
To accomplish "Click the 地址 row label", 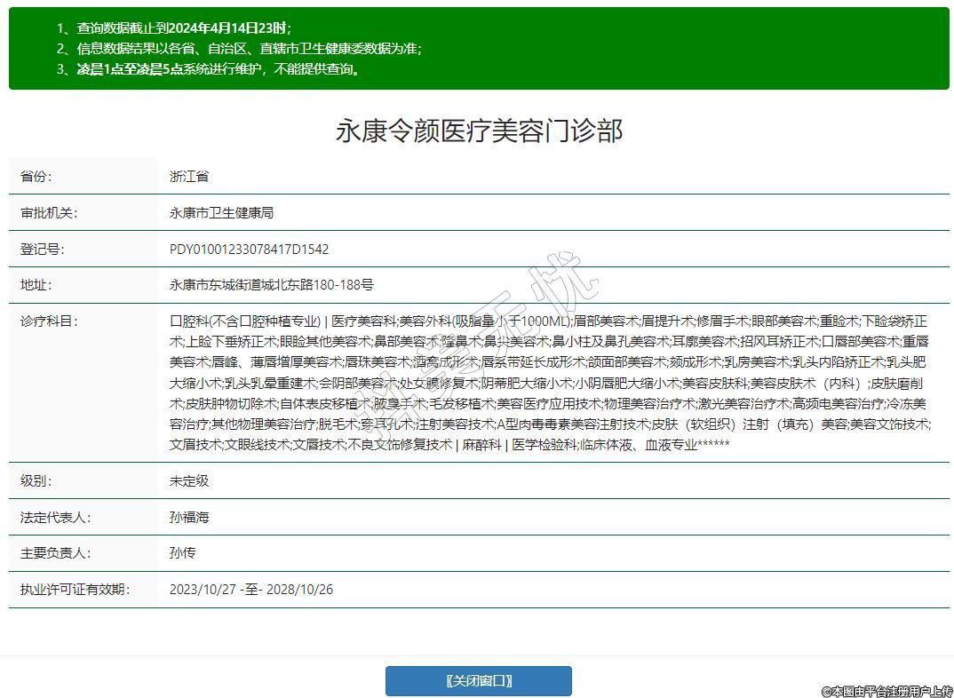I will click(36, 285).
